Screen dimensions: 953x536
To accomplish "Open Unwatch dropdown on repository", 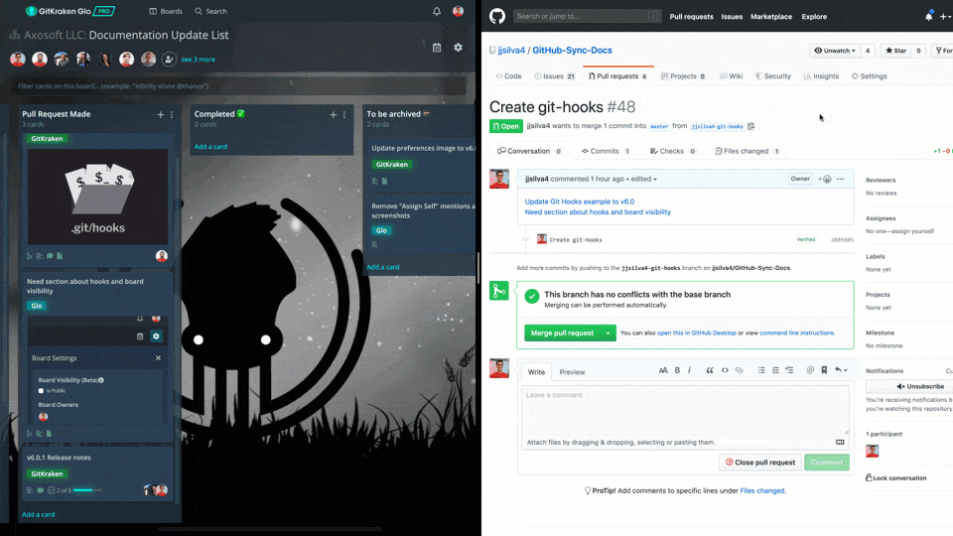I will pyautogui.click(x=835, y=51).
